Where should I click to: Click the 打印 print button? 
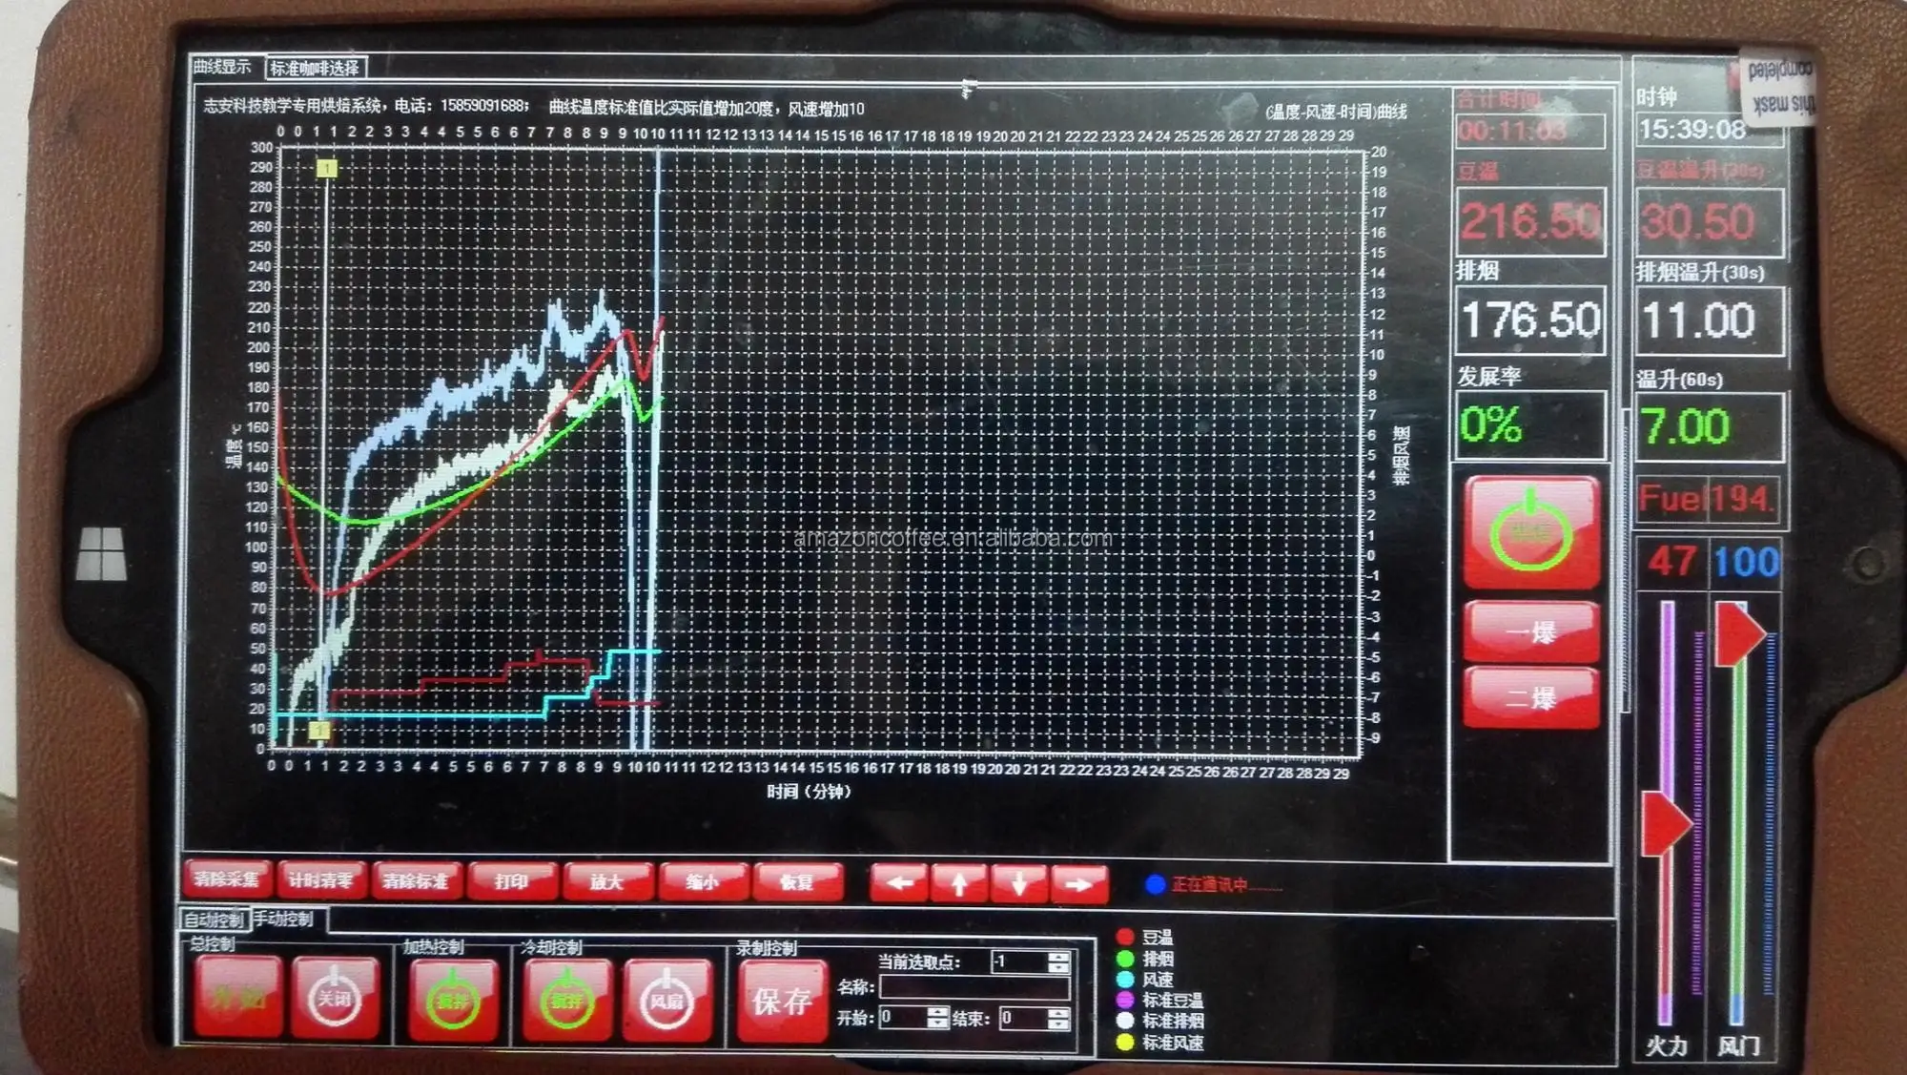pos(512,880)
